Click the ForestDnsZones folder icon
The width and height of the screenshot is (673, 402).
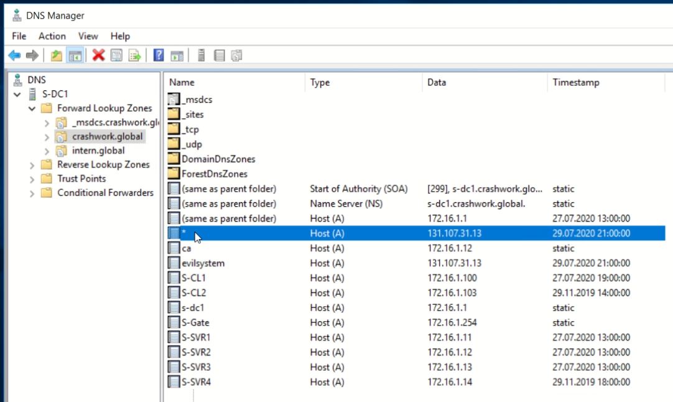[x=174, y=174]
